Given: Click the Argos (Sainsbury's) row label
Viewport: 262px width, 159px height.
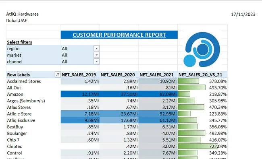Looking at the screenshot, I should (x=26, y=101).
